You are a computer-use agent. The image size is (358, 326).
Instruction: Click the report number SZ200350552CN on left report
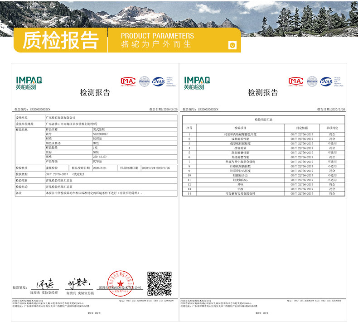(x=40, y=109)
